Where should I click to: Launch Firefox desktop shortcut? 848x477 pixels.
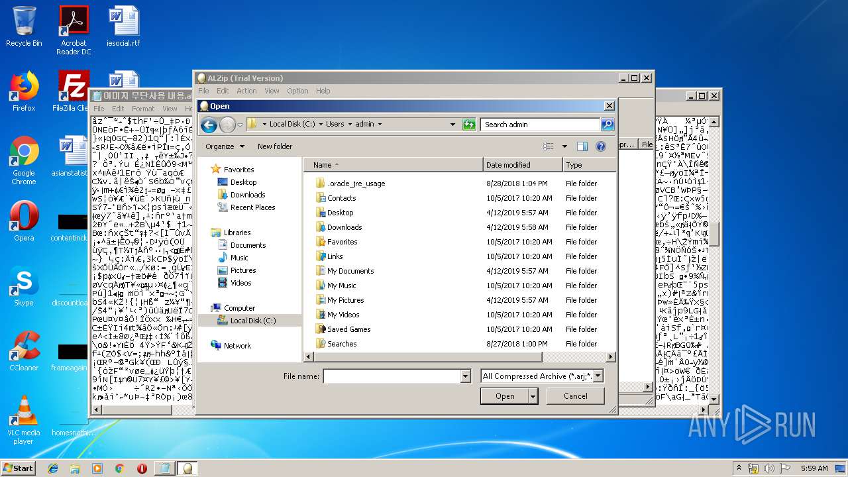tap(24, 91)
